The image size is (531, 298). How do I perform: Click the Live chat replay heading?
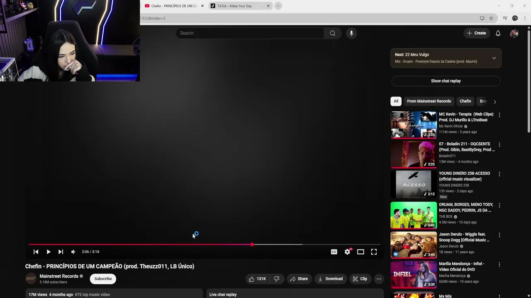point(223,295)
